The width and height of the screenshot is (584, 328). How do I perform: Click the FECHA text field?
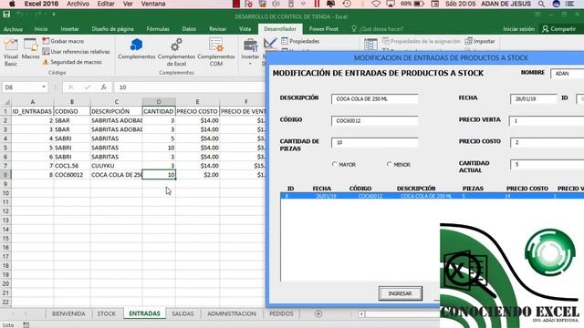533,99
